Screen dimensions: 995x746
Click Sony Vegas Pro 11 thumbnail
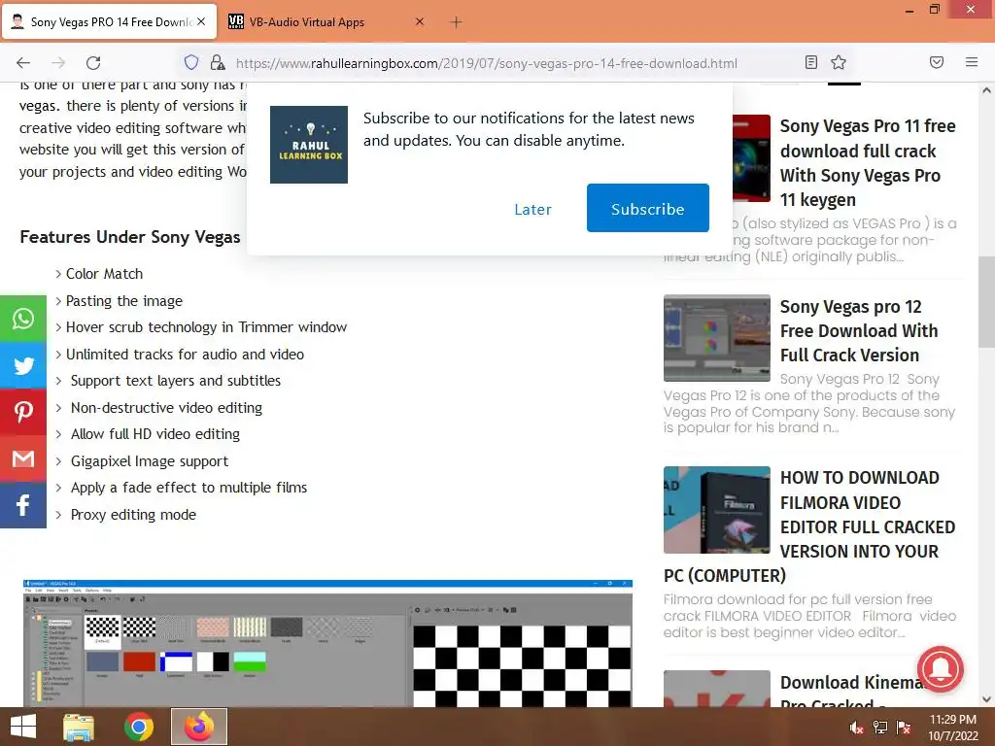click(x=751, y=158)
